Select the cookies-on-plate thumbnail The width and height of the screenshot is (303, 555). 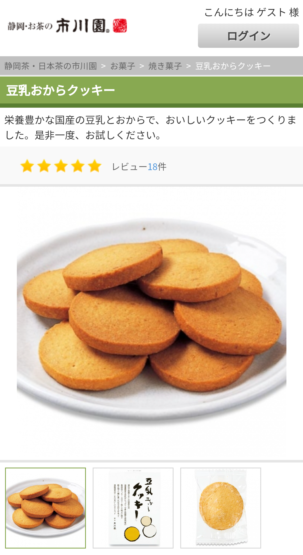[x=45, y=508]
